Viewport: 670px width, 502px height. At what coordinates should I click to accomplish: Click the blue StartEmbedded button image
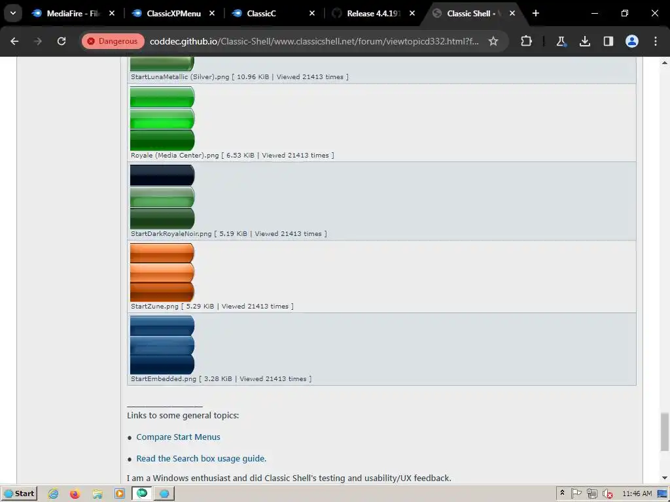coord(162,345)
